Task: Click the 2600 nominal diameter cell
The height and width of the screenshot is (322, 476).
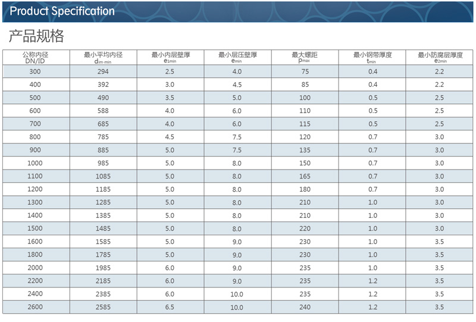Action: click(36, 307)
